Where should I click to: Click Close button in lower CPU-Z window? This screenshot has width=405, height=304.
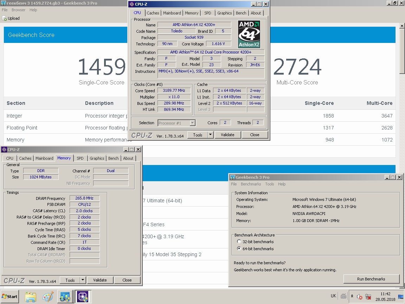click(127, 280)
